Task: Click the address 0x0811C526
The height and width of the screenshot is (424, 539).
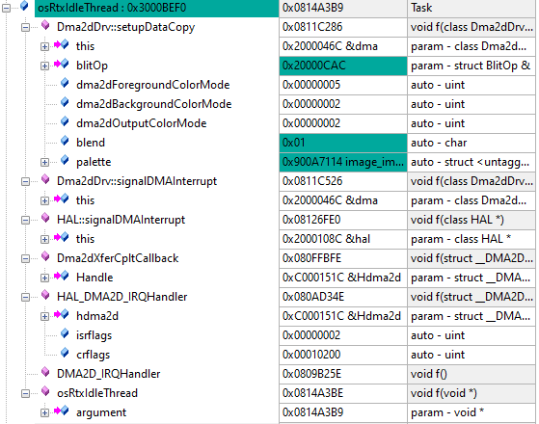Action: click(343, 181)
